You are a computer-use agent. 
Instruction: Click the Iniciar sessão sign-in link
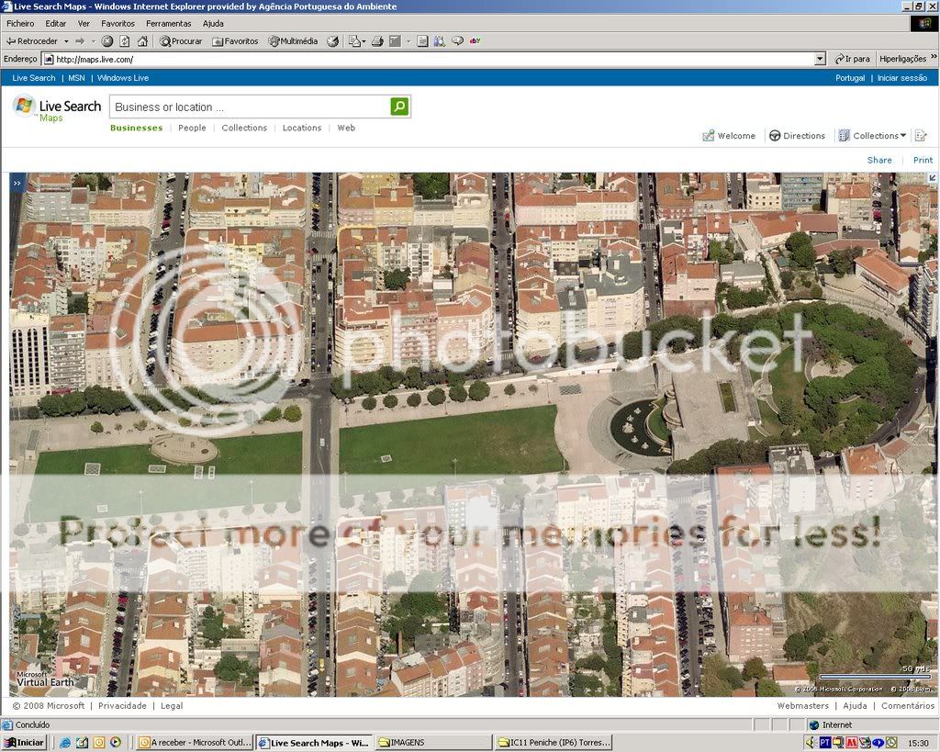pos(902,78)
